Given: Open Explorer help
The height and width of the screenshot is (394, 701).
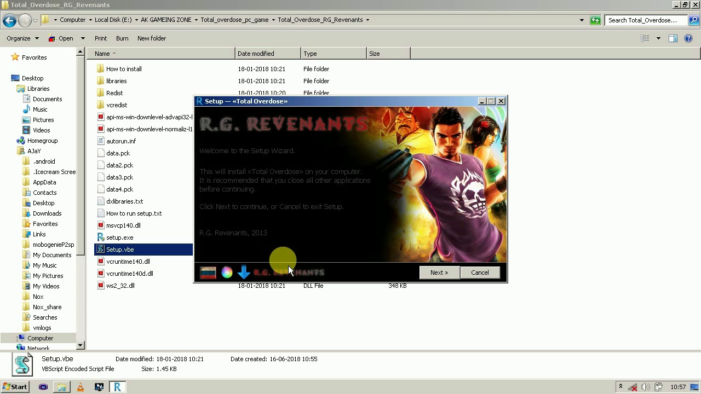Looking at the screenshot, I should click(x=689, y=38).
